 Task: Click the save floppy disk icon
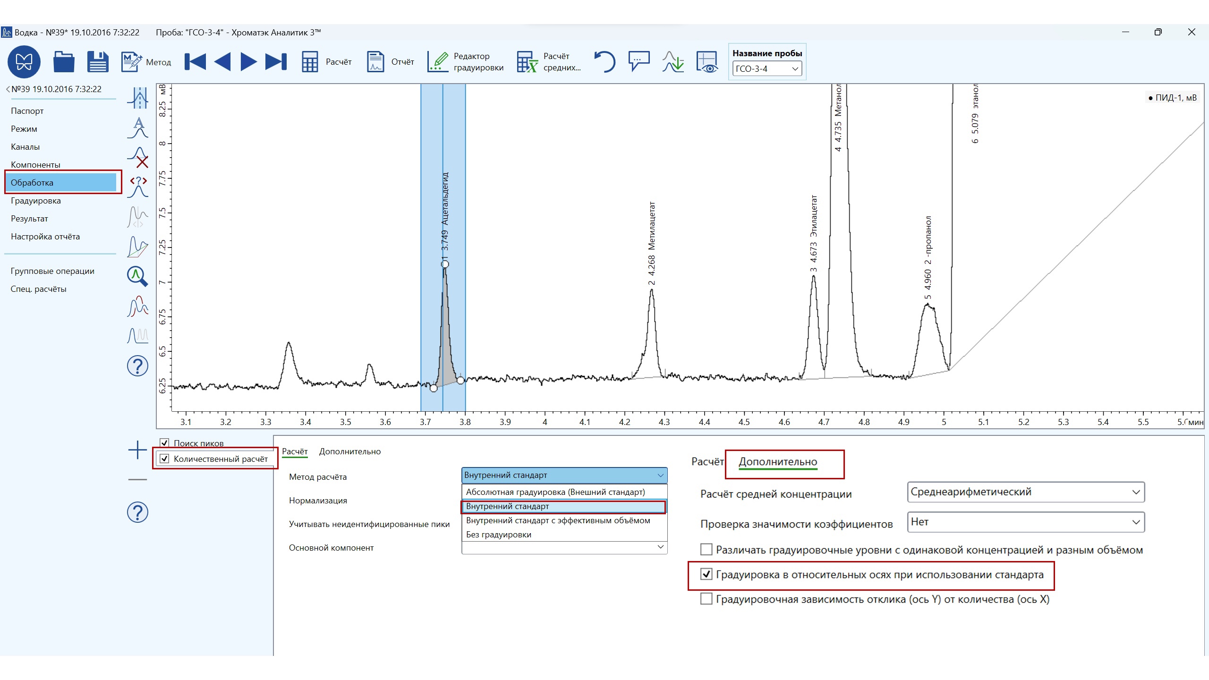point(98,62)
